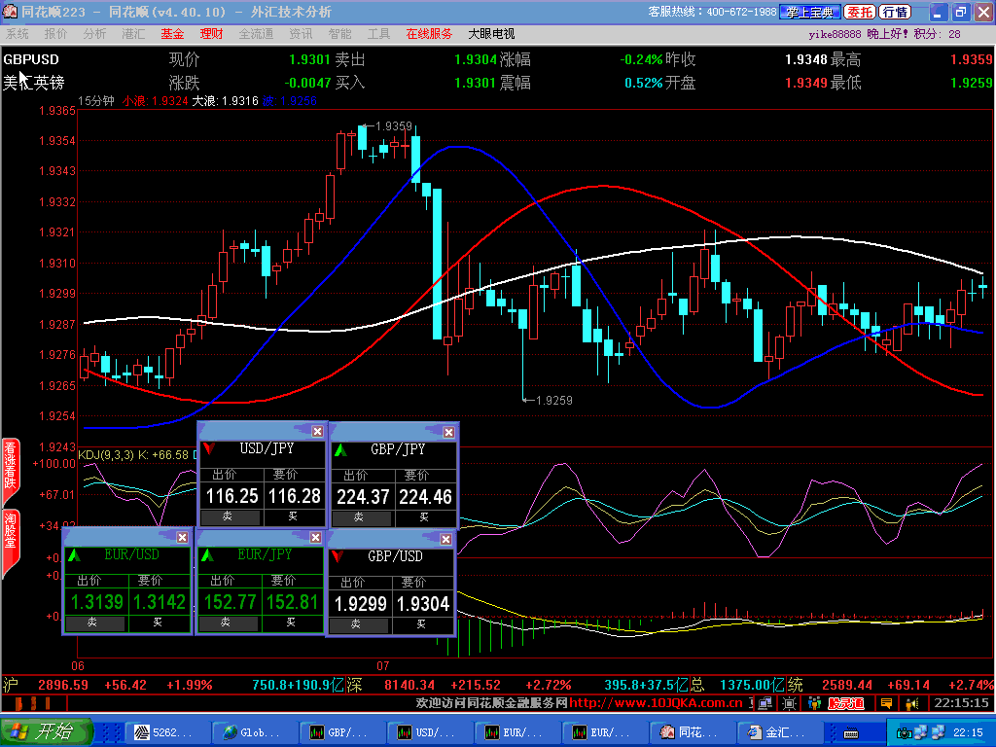
Task: Click the orange chat message icon
Action: [x=886, y=703]
